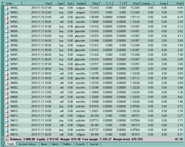Sort by the Symbol column header

point(80,4)
